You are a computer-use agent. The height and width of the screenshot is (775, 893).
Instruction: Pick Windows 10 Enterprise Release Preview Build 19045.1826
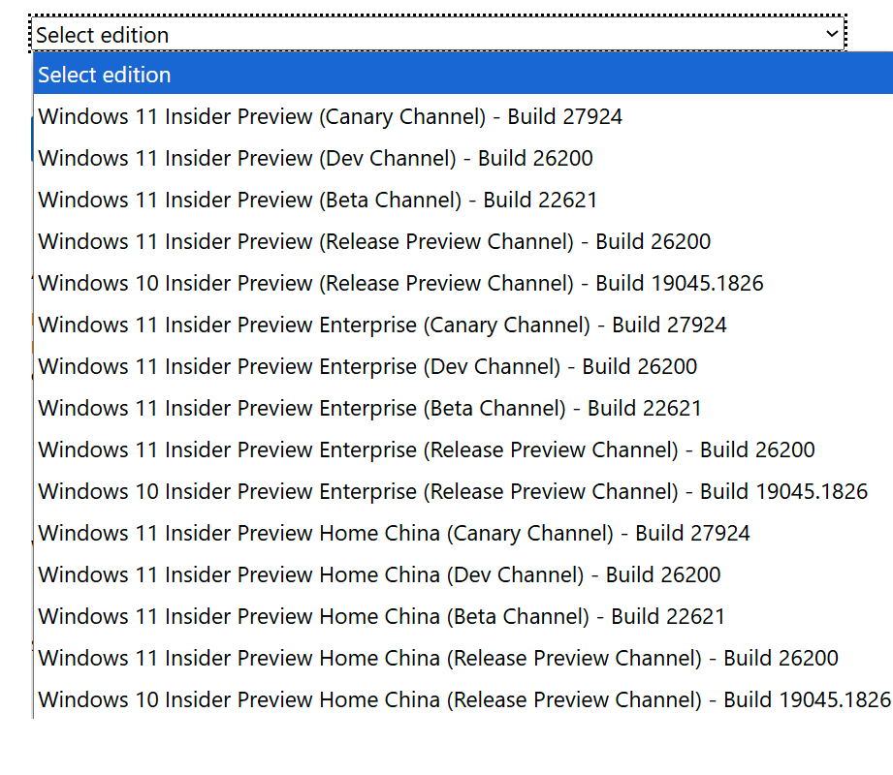click(x=453, y=492)
